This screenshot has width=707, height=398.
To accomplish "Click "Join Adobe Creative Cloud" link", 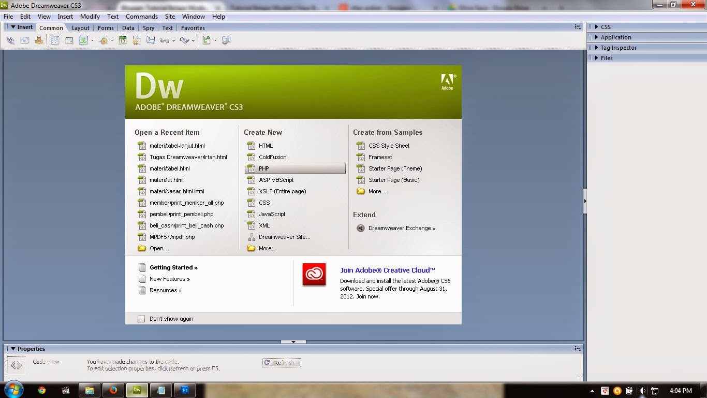I will 388,270.
